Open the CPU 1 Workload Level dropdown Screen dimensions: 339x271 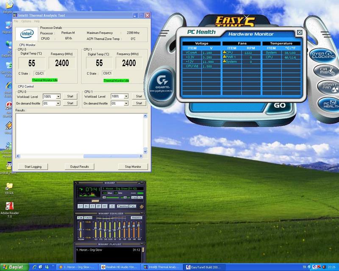(x=126, y=96)
